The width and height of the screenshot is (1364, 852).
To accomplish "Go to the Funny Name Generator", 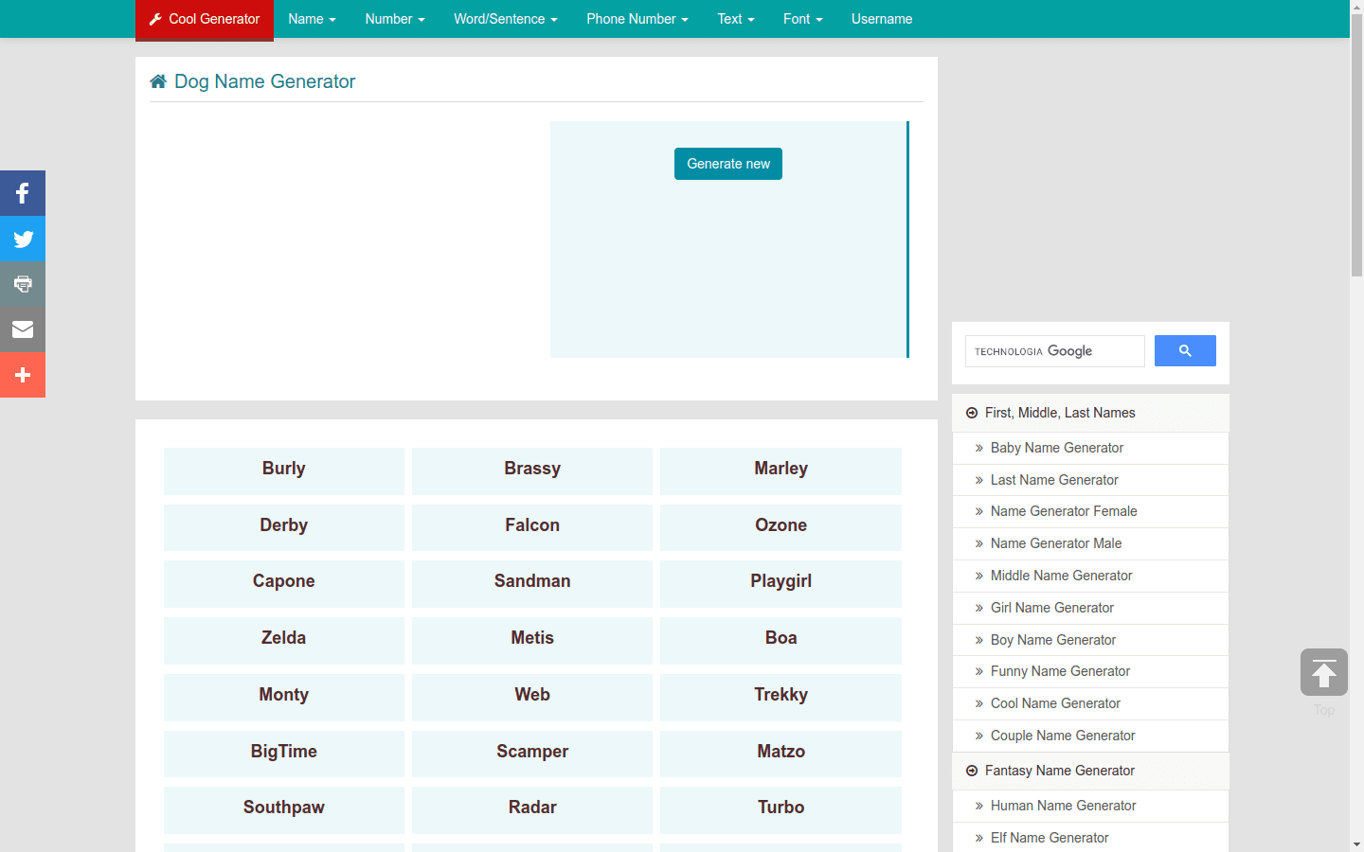I will [1060, 671].
